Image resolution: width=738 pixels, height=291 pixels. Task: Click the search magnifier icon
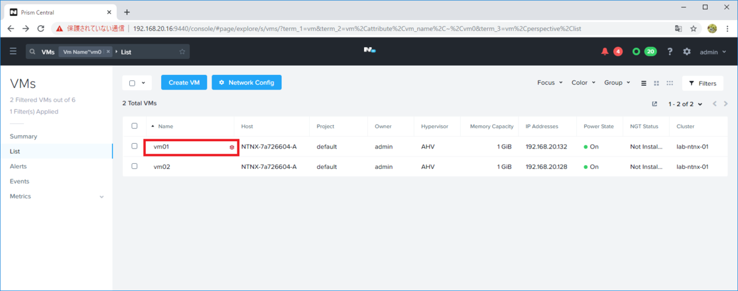[33, 52]
